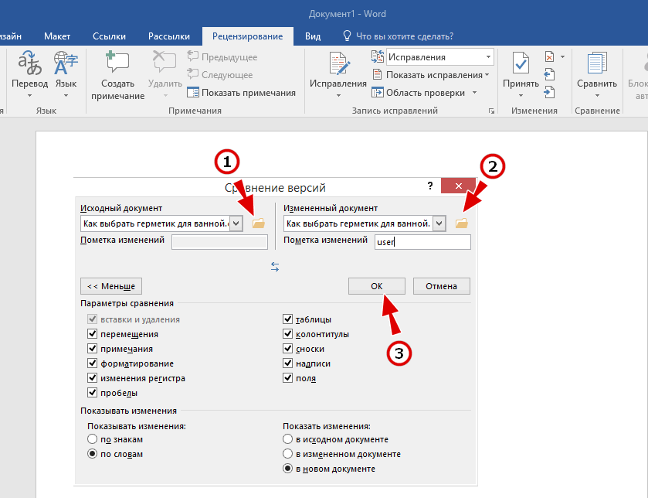Viewport: 648px width, 498px height.
Task: Switch to the Рассылки tab
Action: (169, 36)
